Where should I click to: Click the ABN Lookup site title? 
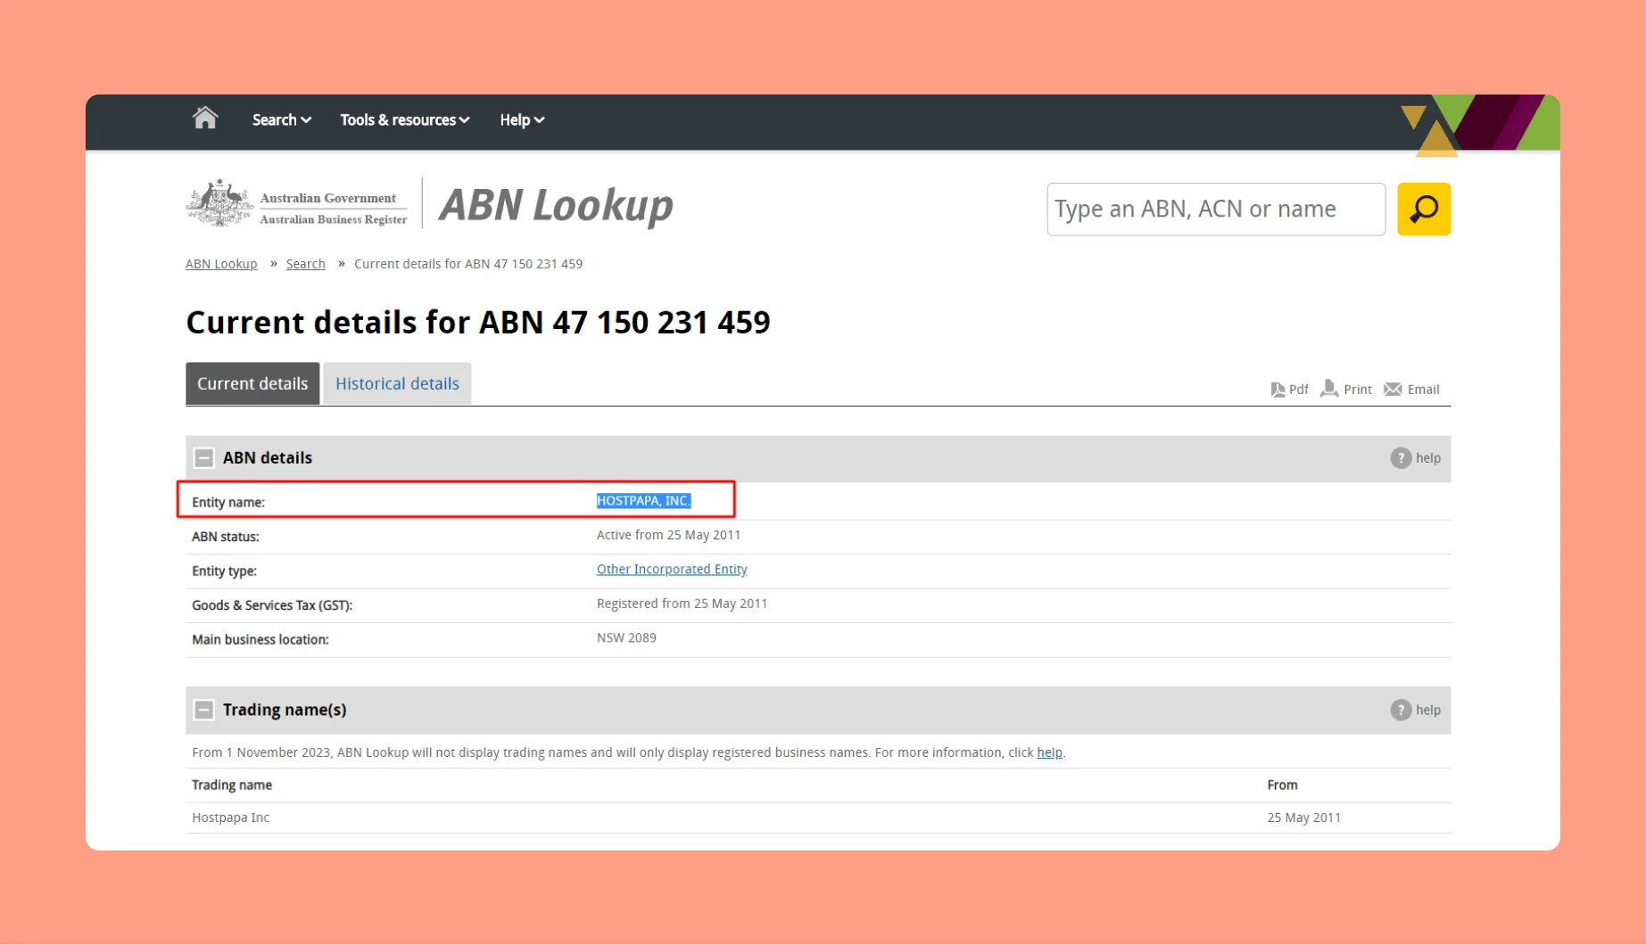pos(556,205)
